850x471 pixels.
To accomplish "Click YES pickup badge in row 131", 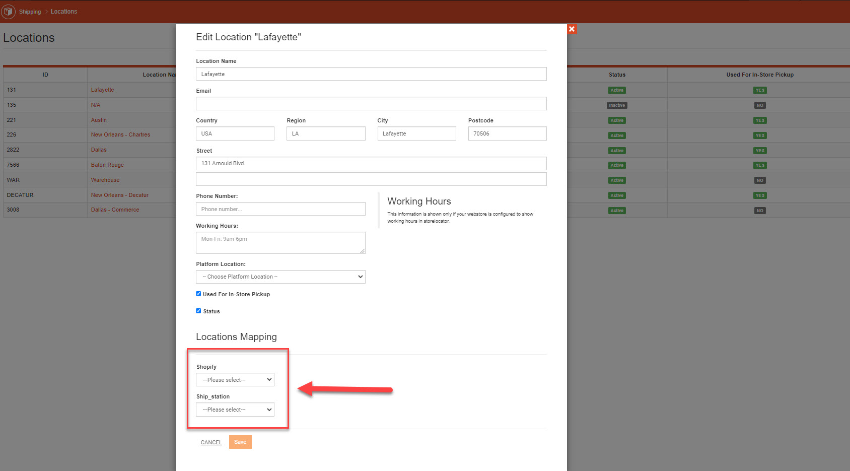I will (x=760, y=90).
